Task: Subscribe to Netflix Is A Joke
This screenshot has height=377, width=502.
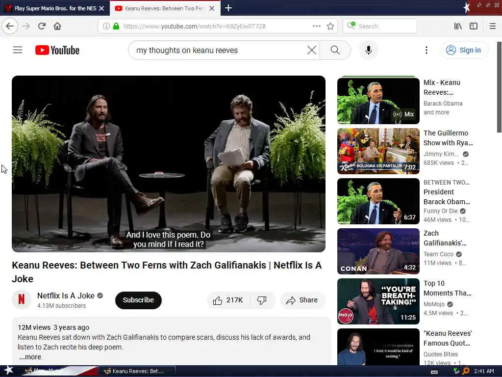Action: tap(138, 300)
